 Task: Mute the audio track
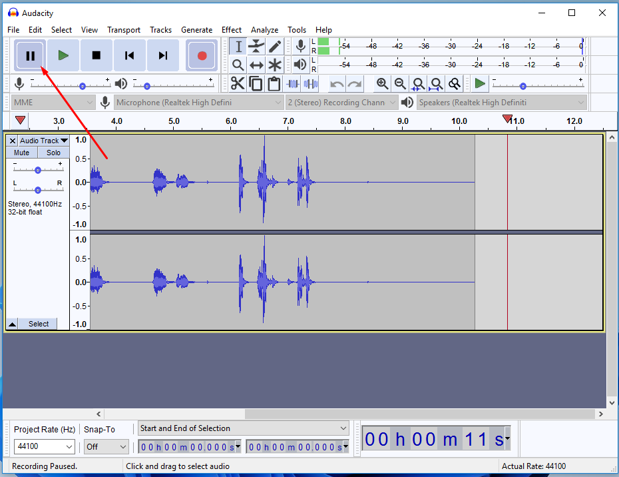click(x=21, y=152)
